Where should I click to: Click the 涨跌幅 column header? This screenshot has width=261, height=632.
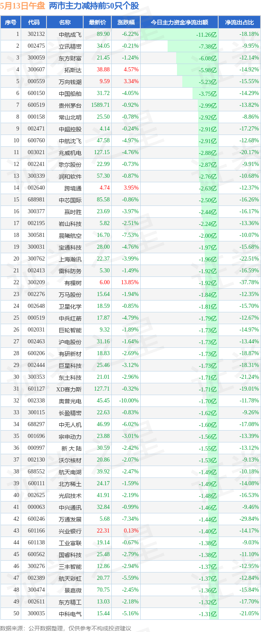126,22
